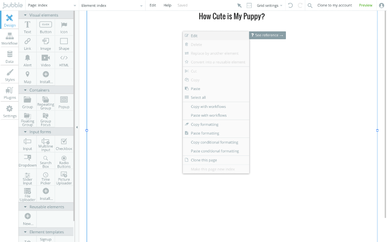Open the Grid settings dropdown
This screenshot has width=387, height=242.
pyautogui.click(x=269, y=5)
